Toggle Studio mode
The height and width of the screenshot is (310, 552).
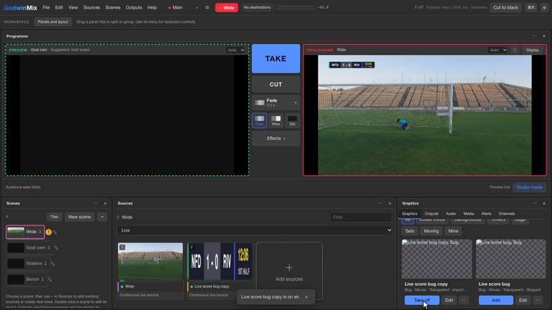(x=529, y=187)
